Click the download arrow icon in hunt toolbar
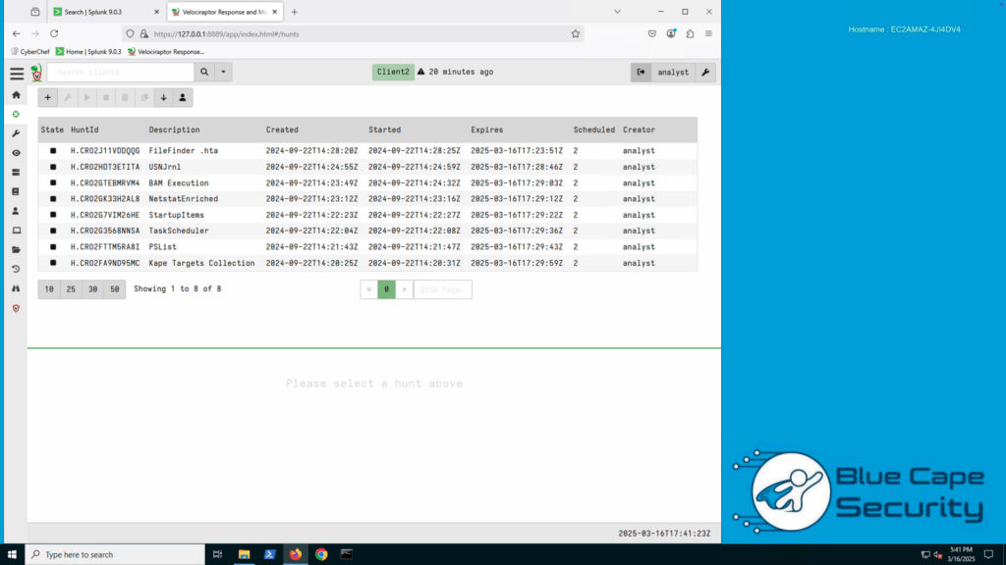This screenshot has height=565, width=1006. [x=163, y=98]
